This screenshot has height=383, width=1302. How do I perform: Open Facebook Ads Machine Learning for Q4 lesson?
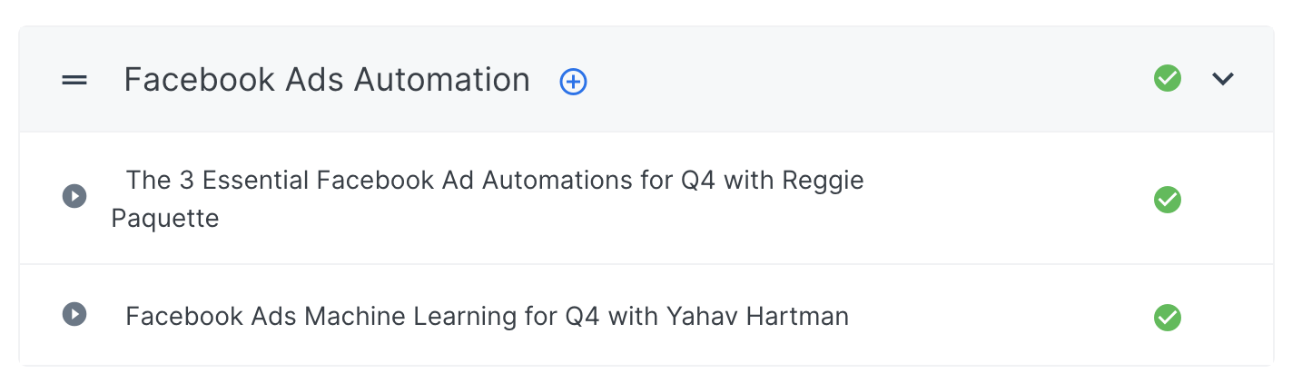pyautogui.click(x=487, y=316)
